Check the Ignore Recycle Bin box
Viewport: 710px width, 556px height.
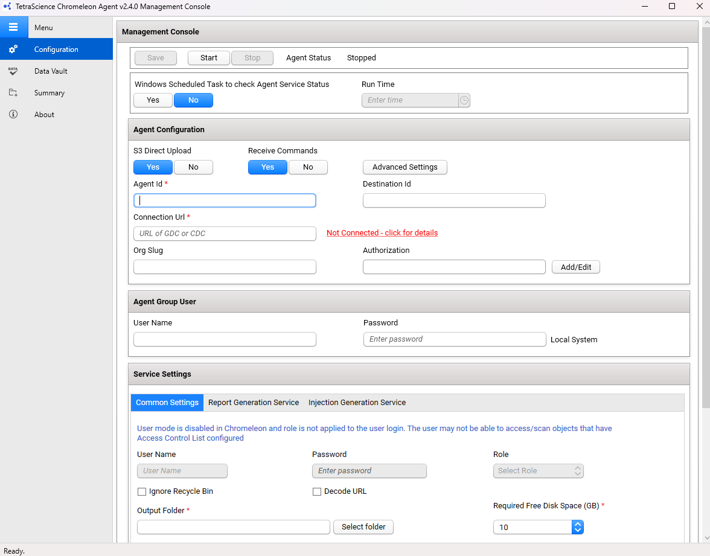click(x=142, y=491)
